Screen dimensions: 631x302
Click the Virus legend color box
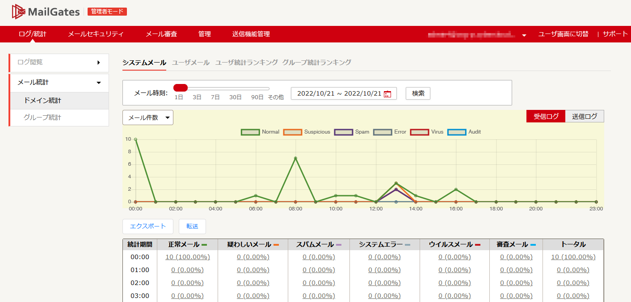coord(420,132)
